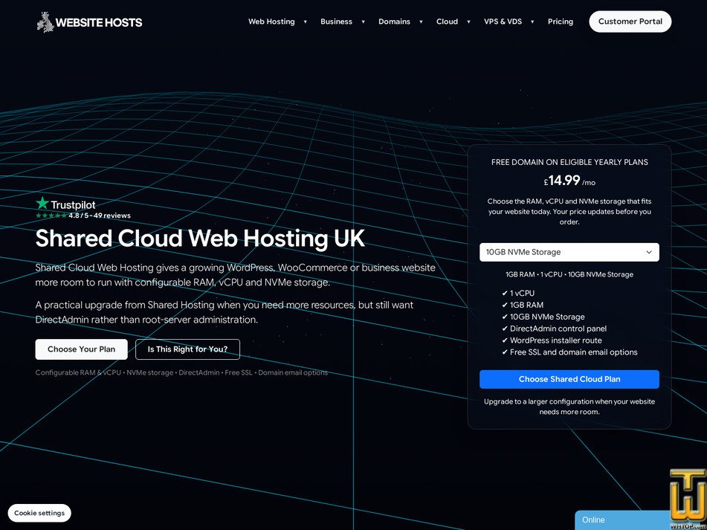This screenshot has height=530, width=707.
Task: Expand the VPS & VDS dropdown arrow
Action: pyautogui.click(x=532, y=22)
